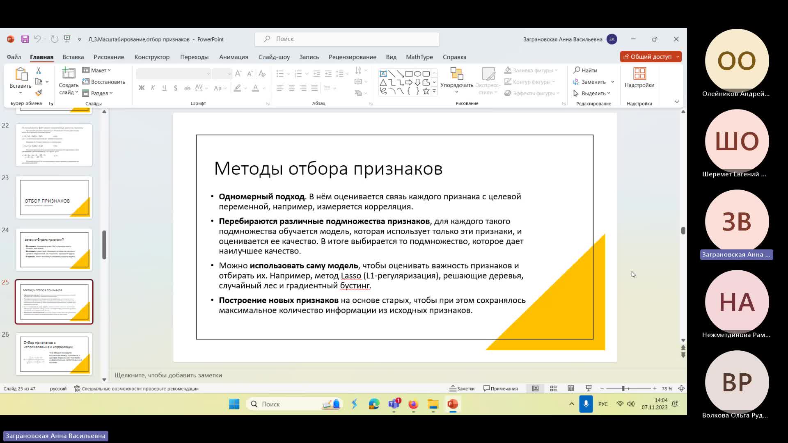788x443 pixels.
Task: Click Найти search magnifier button
Action: click(585, 70)
